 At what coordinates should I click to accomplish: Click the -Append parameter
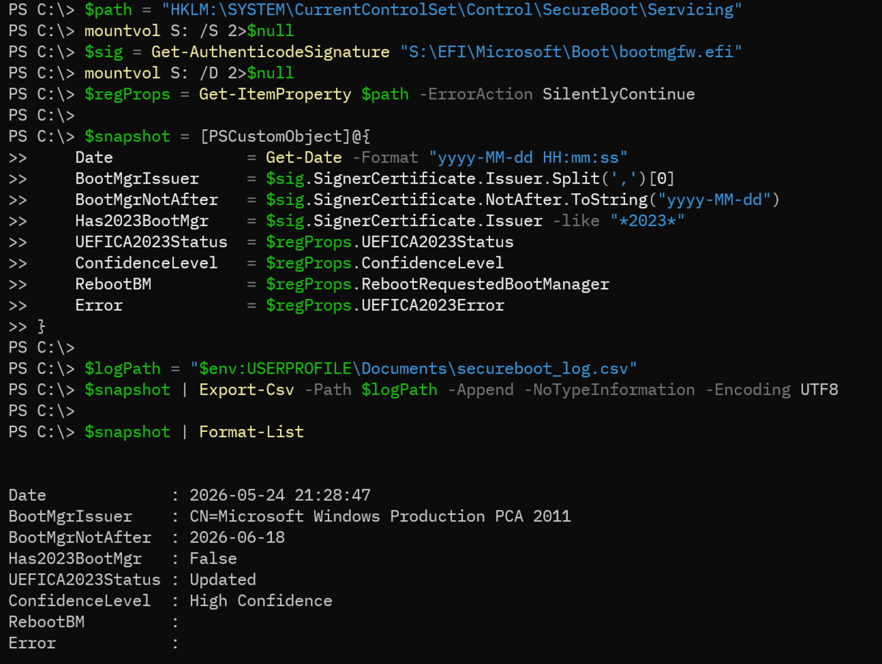point(480,389)
